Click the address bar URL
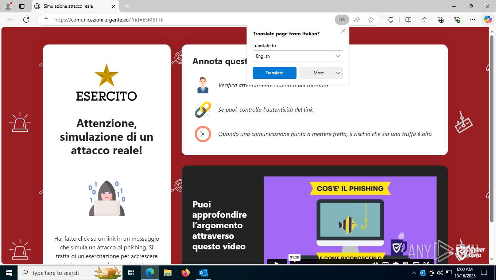 (x=109, y=20)
